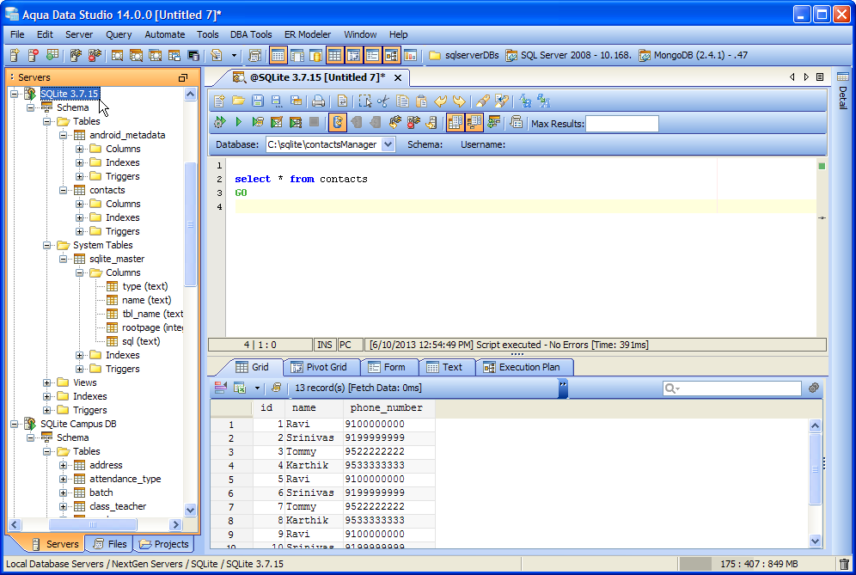This screenshot has width=856, height=575.
Task: Toggle the grid layout button in main toolbar
Action: tap(334, 55)
